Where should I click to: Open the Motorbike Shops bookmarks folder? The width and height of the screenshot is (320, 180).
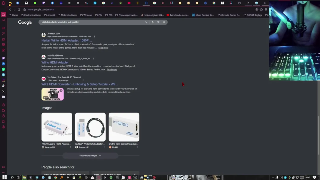click(x=67, y=15)
